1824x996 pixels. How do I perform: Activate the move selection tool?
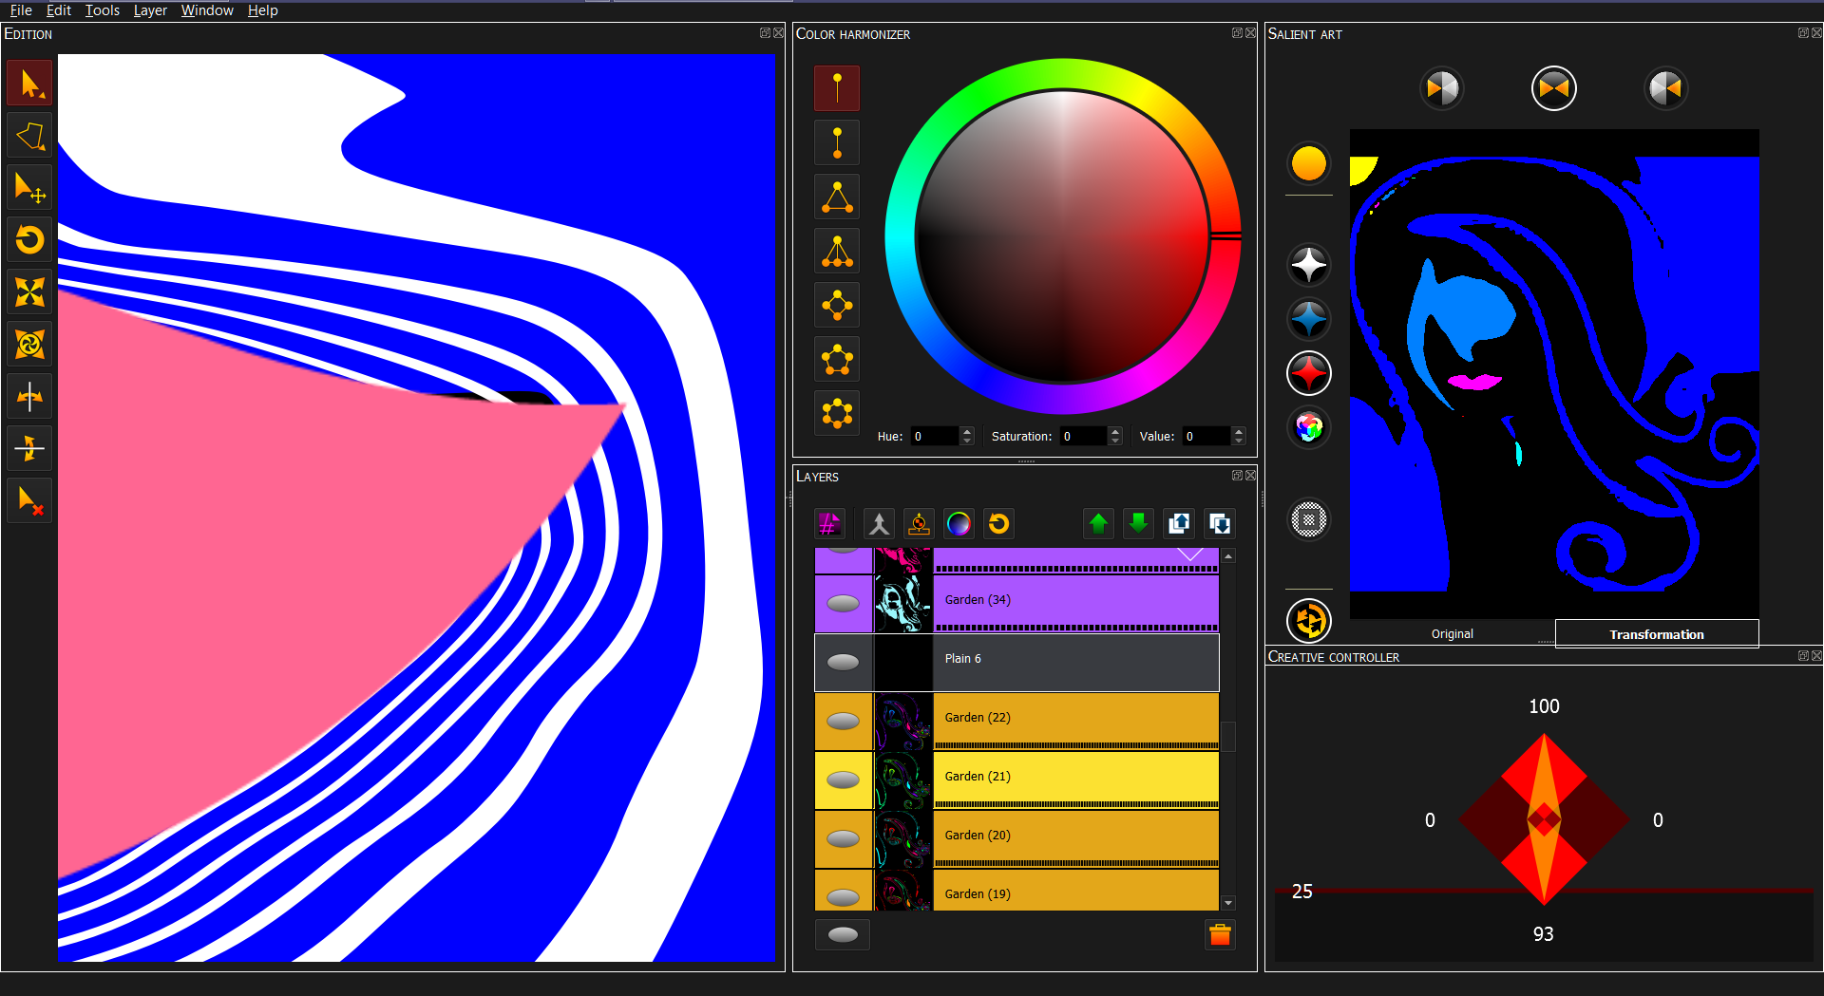click(29, 187)
